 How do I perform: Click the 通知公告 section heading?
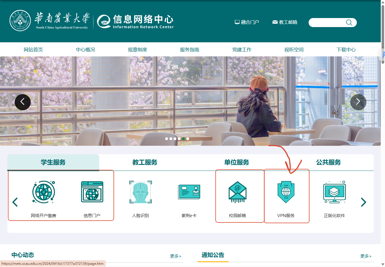click(x=213, y=255)
